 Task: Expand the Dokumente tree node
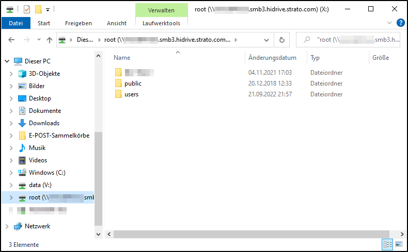tap(11, 111)
